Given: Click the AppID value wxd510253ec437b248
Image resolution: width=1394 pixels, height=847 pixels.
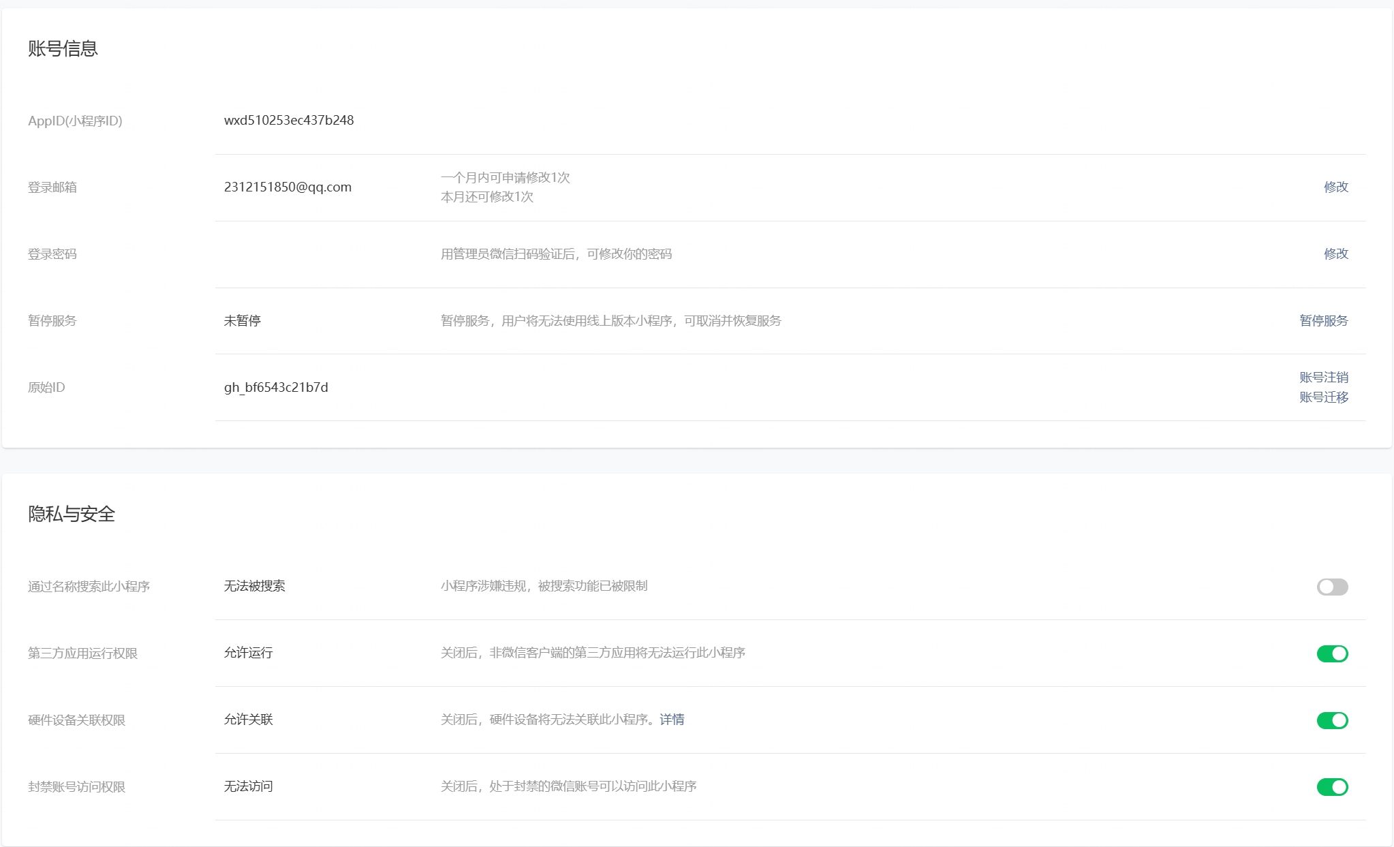Looking at the screenshot, I should point(289,121).
